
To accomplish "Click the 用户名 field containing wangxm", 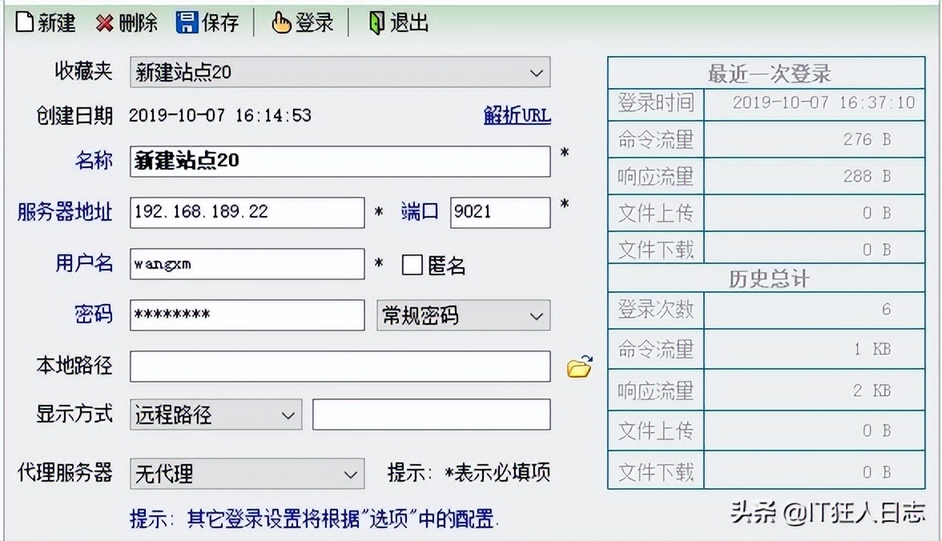I will point(247,263).
